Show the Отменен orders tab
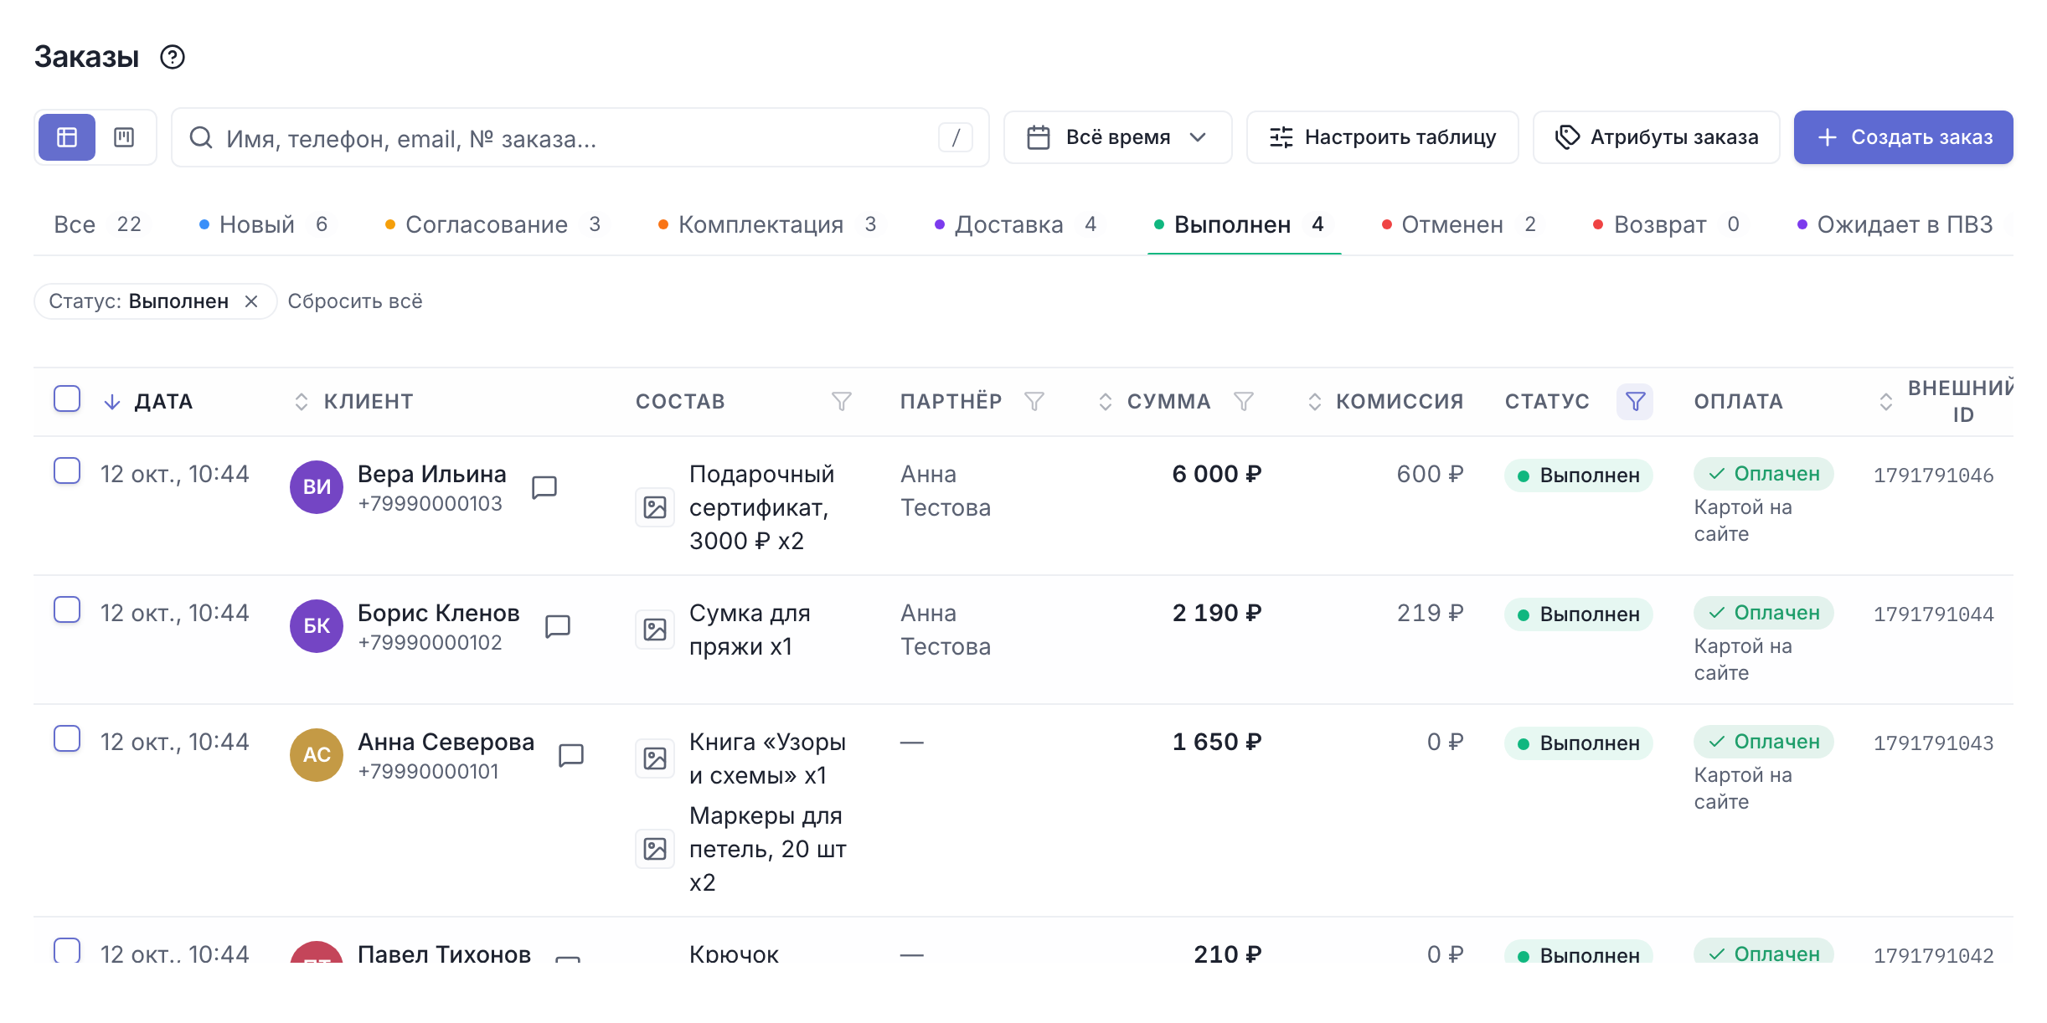 [x=1460, y=224]
